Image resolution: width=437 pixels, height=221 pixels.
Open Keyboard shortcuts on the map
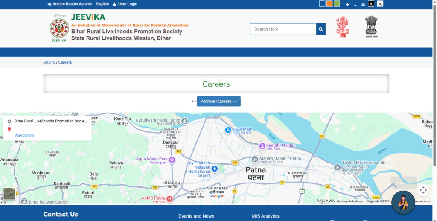(x=350, y=201)
